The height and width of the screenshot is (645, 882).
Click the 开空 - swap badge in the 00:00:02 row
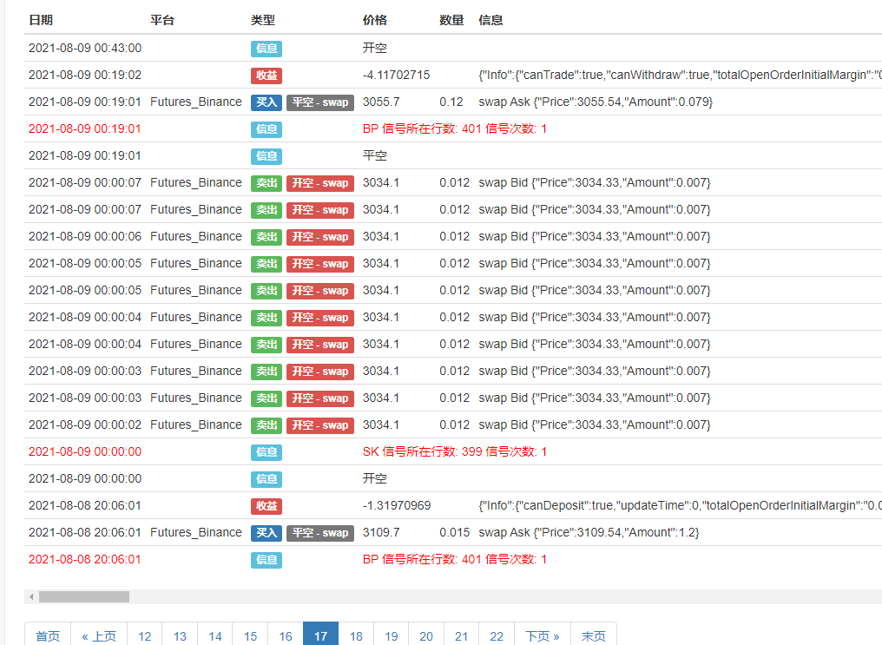320,425
